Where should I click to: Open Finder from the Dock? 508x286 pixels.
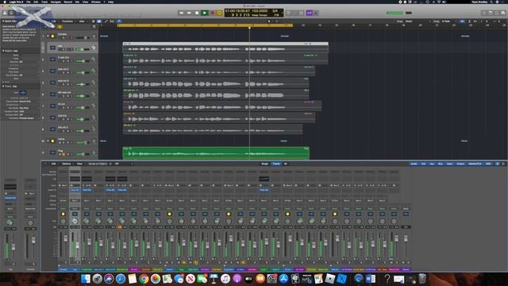click(x=86, y=279)
